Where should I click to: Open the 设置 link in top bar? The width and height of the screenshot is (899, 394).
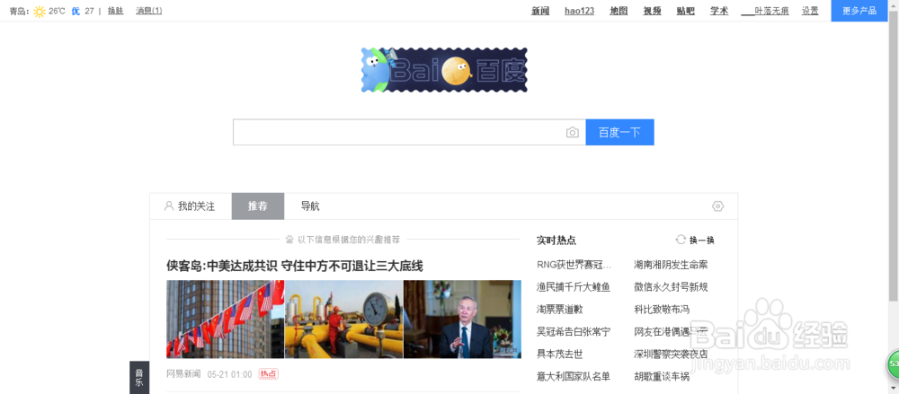tap(810, 11)
